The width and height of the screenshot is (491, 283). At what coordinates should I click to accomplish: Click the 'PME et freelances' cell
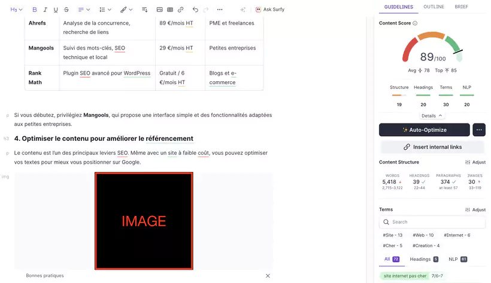tap(234, 28)
